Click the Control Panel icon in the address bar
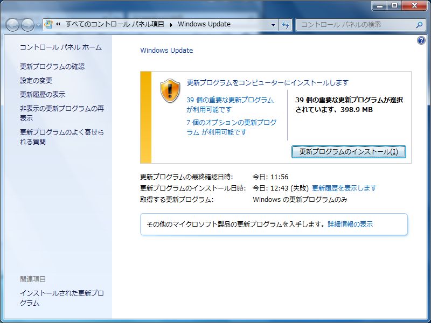The width and height of the screenshot is (431, 323). [x=48, y=24]
